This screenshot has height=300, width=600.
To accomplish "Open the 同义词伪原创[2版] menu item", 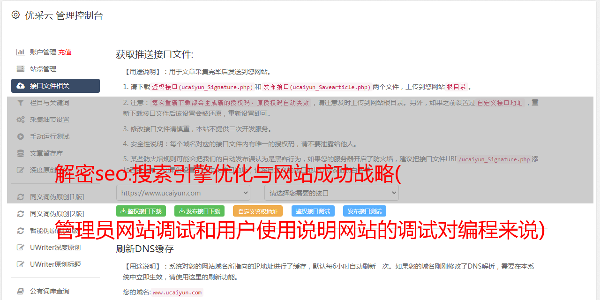I will tap(57, 214).
